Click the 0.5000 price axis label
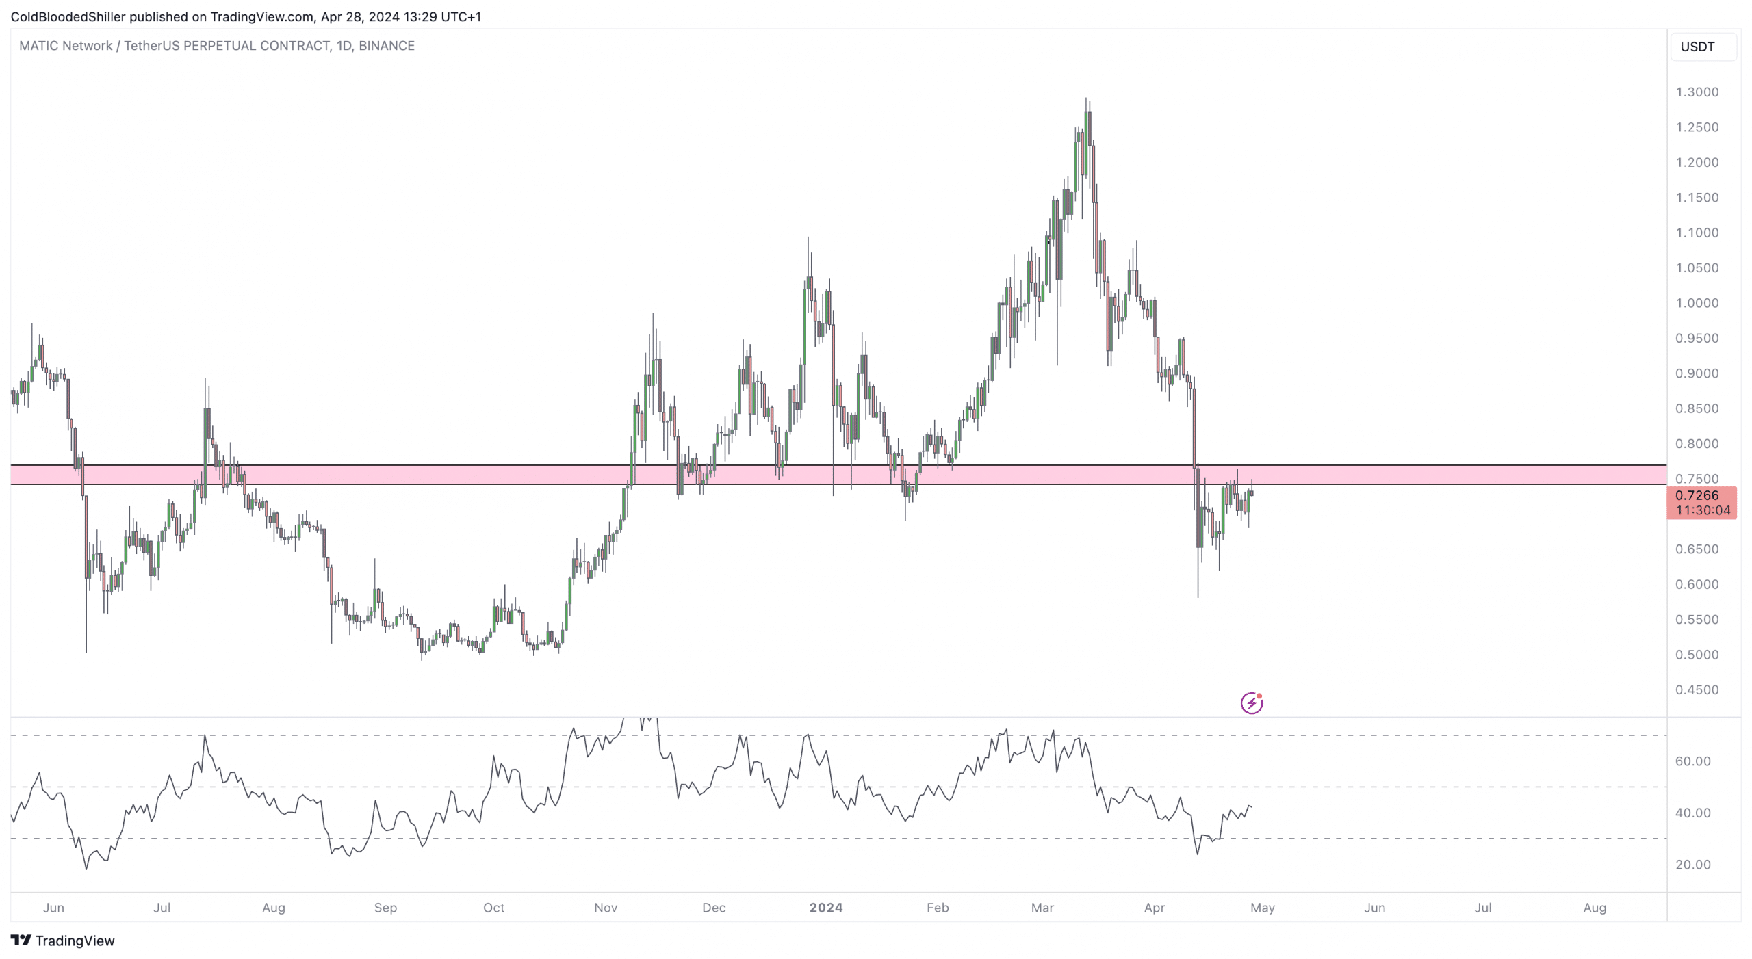This screenshot has height=959, width=1752. point(1697,655)
